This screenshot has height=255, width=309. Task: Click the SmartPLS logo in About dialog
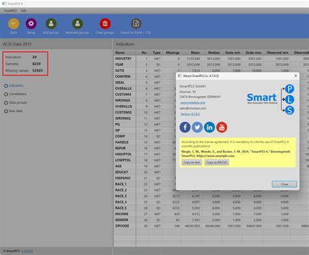pyautogui.click(x=271, y=99)
